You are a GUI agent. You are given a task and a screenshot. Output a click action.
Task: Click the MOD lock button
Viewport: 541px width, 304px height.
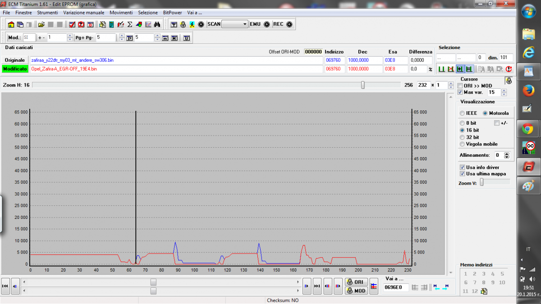[356, 290]
